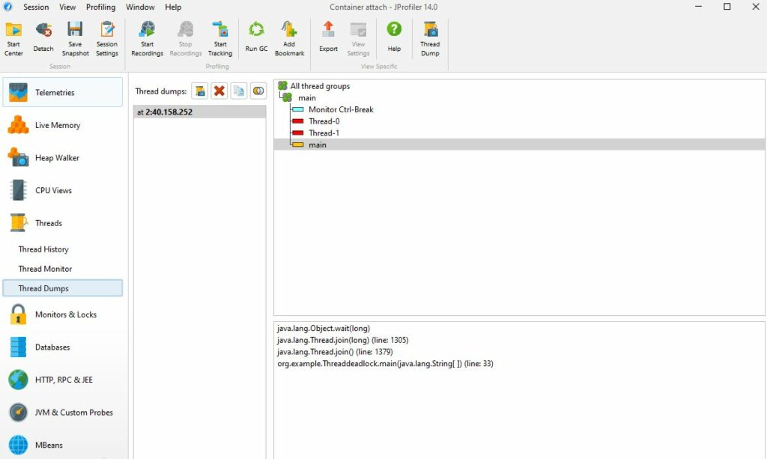This screenshot has height=459, width=767.
Task: Open the Monitors & Locks section
Action: 63,314
